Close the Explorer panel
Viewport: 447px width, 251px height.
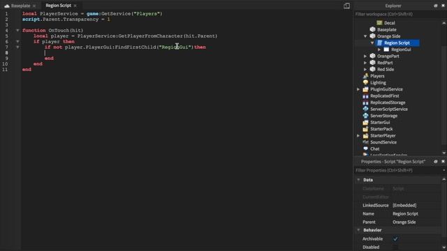click(444, 6)
